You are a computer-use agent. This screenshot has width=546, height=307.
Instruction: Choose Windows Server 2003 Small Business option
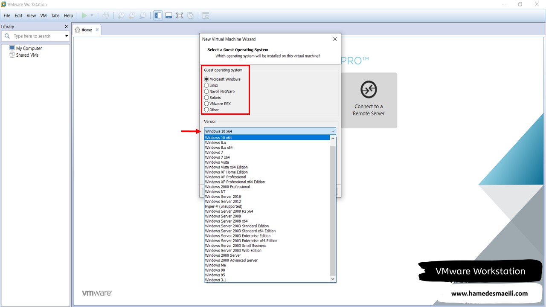(267, 246)
